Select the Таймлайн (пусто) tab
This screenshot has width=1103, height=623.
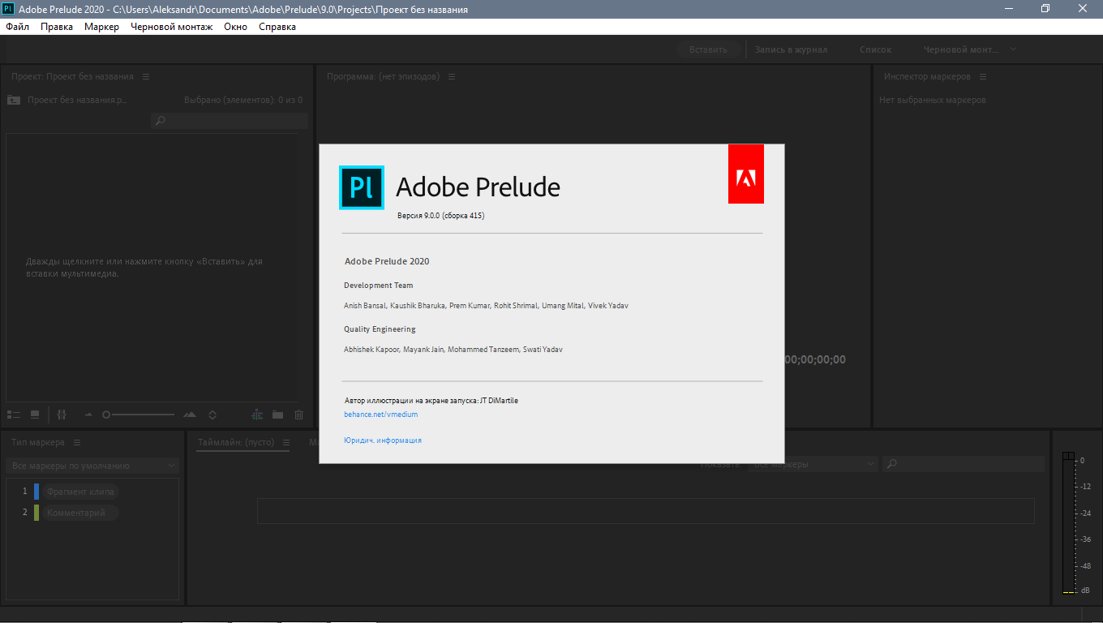236,442
